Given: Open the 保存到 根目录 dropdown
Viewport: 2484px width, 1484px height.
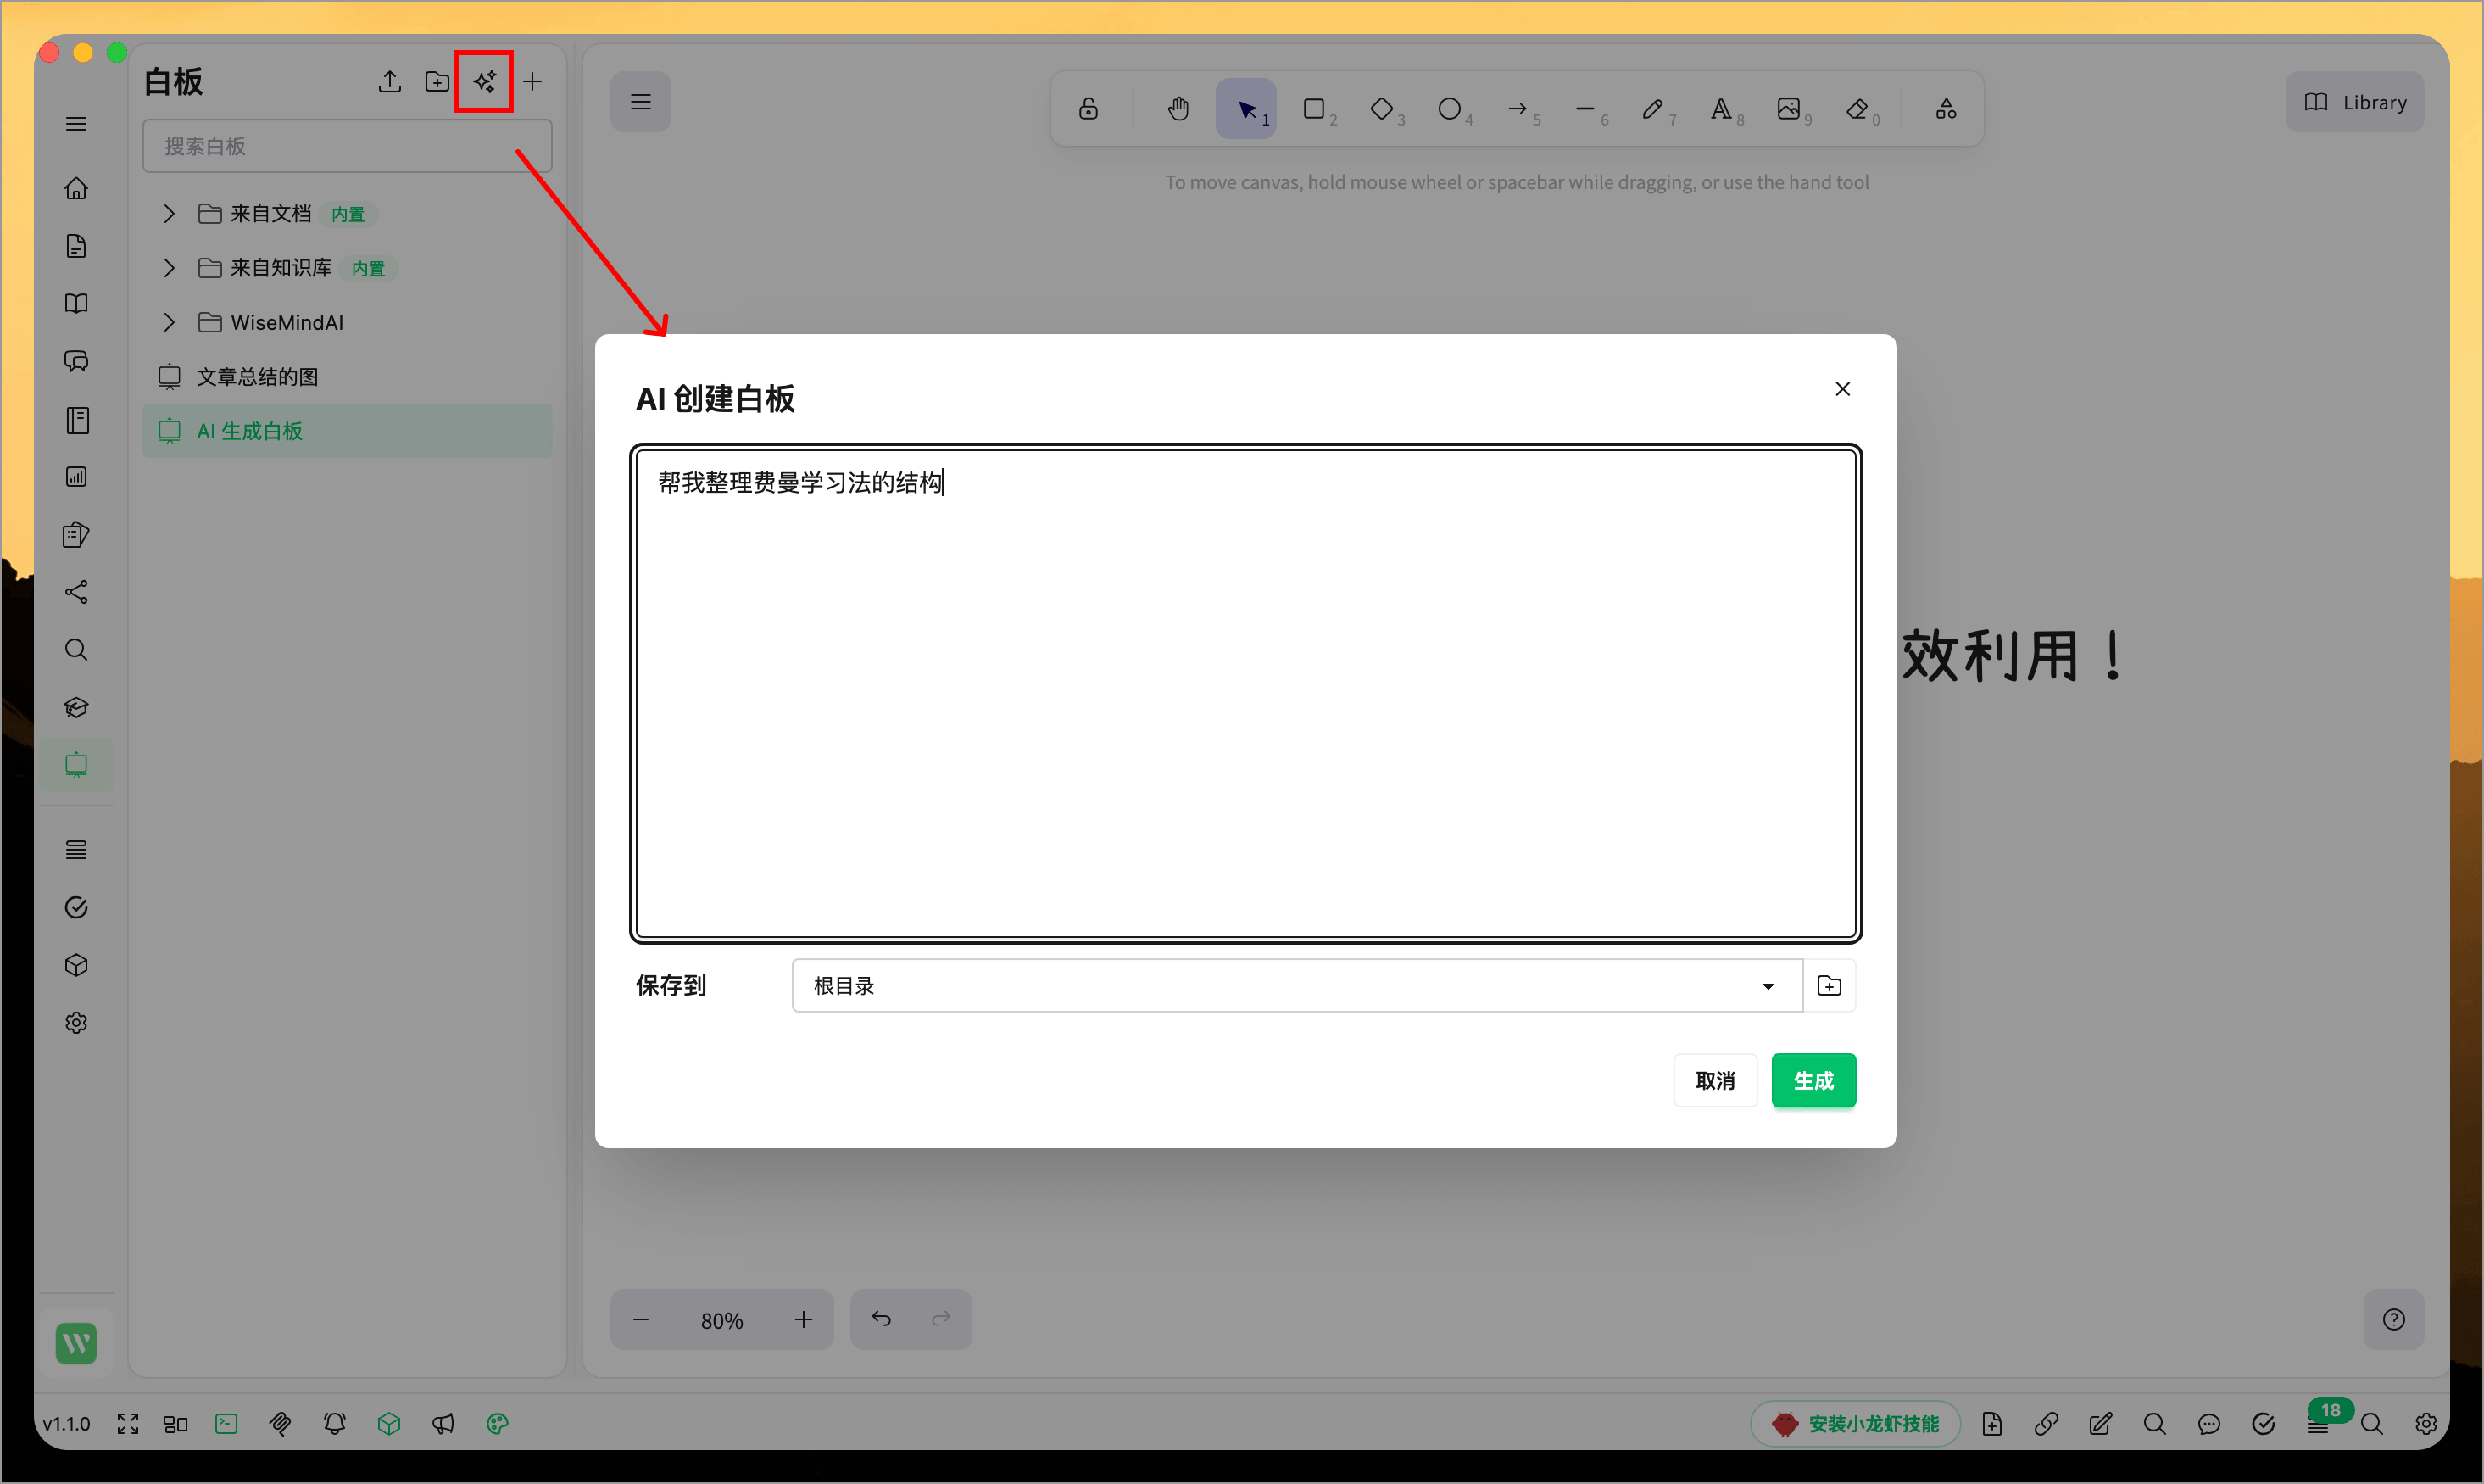Looking at the screenshot, I should click(1296, 986).
